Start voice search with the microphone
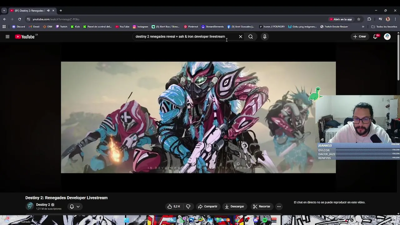This screenshot has height=225, width=400. [265, 37]
